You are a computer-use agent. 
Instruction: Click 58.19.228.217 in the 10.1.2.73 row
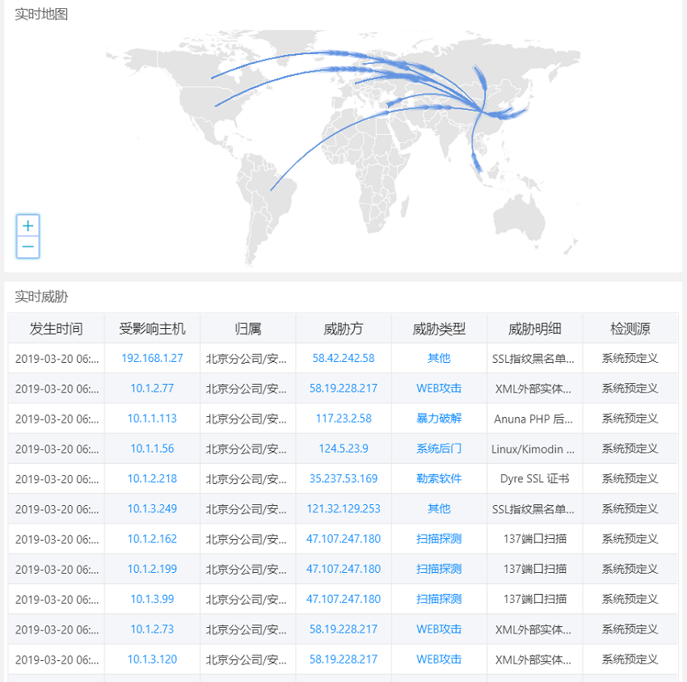pos(343,629)
